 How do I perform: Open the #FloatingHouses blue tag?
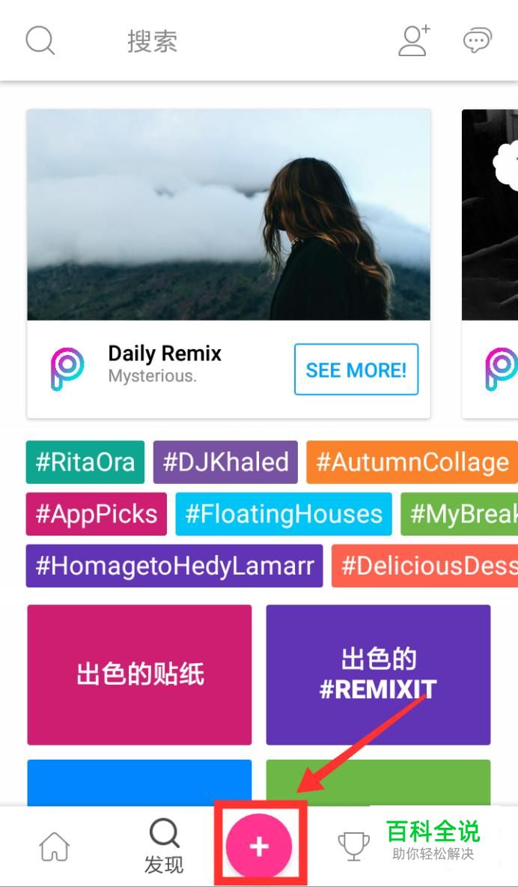[x=283, y=514]
